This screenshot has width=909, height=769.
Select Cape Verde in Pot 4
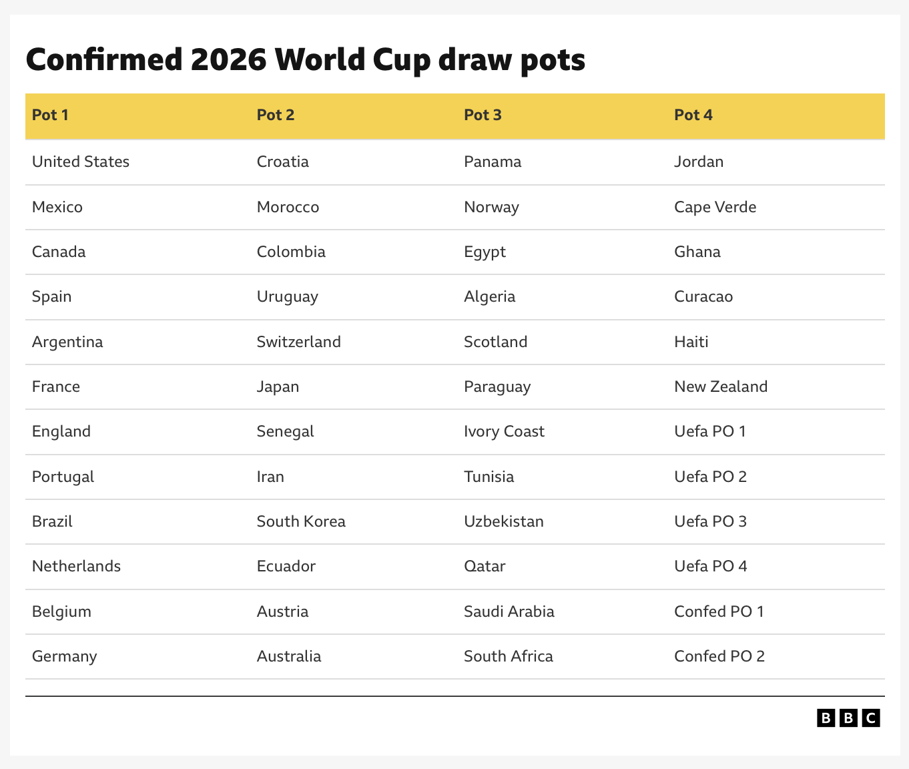(715, 207)
